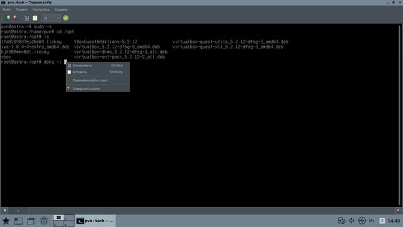Click the new tab icon at bottom-left of terminal

coord(4,211)
